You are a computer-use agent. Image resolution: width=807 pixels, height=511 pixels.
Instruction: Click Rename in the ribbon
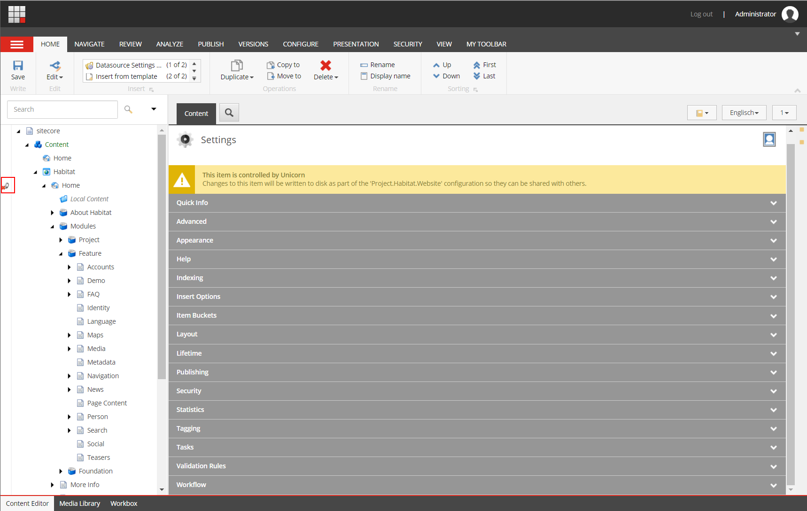(378, 65)
